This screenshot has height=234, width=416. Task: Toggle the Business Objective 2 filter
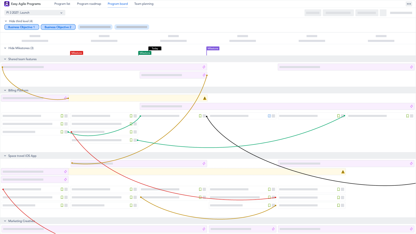coord(58,27)
